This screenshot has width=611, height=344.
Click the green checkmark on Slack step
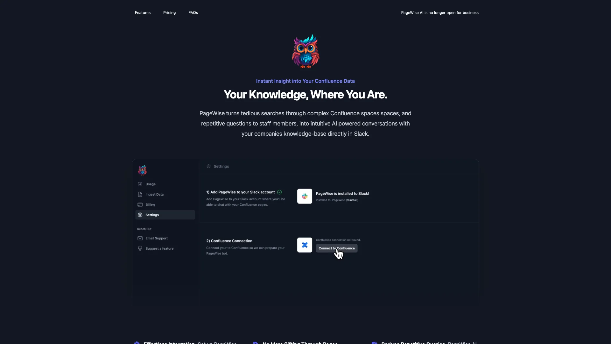(x=279, y=192)
